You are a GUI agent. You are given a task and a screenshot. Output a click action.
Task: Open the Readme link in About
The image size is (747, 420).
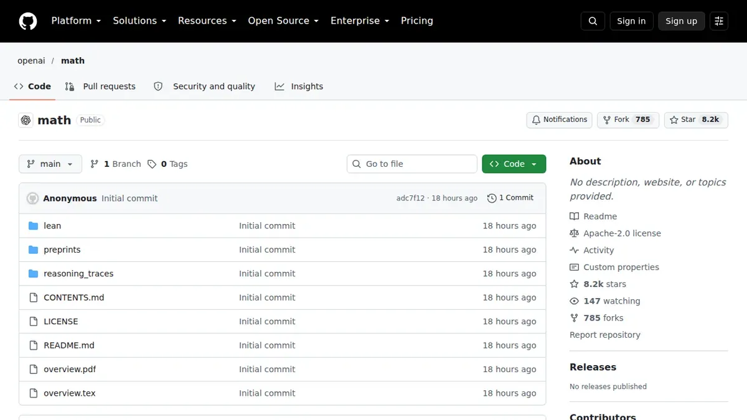[600, 217]
